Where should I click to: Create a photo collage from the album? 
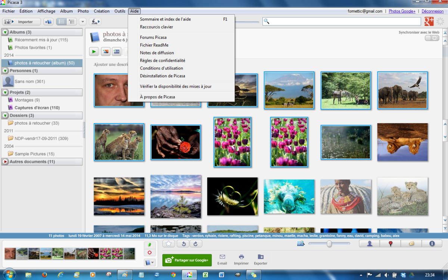(106, 52)
